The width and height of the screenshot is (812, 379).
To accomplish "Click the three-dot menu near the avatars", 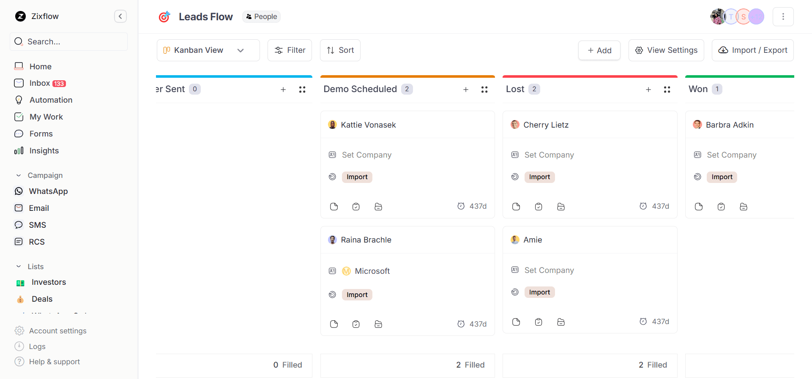I will coord(783,16).
